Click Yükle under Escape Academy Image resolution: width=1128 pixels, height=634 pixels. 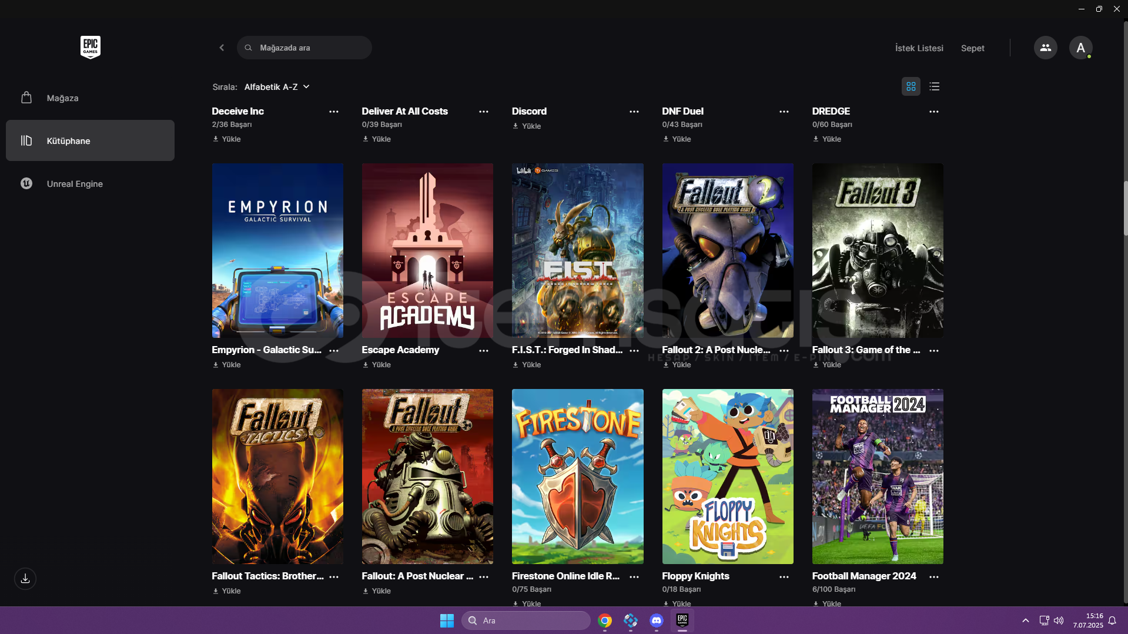(x=377, y=365)
